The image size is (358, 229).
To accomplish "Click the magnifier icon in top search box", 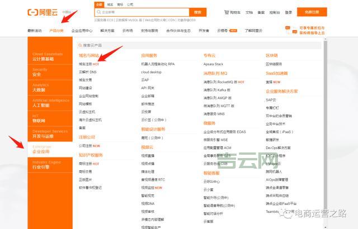I will 99,12.
